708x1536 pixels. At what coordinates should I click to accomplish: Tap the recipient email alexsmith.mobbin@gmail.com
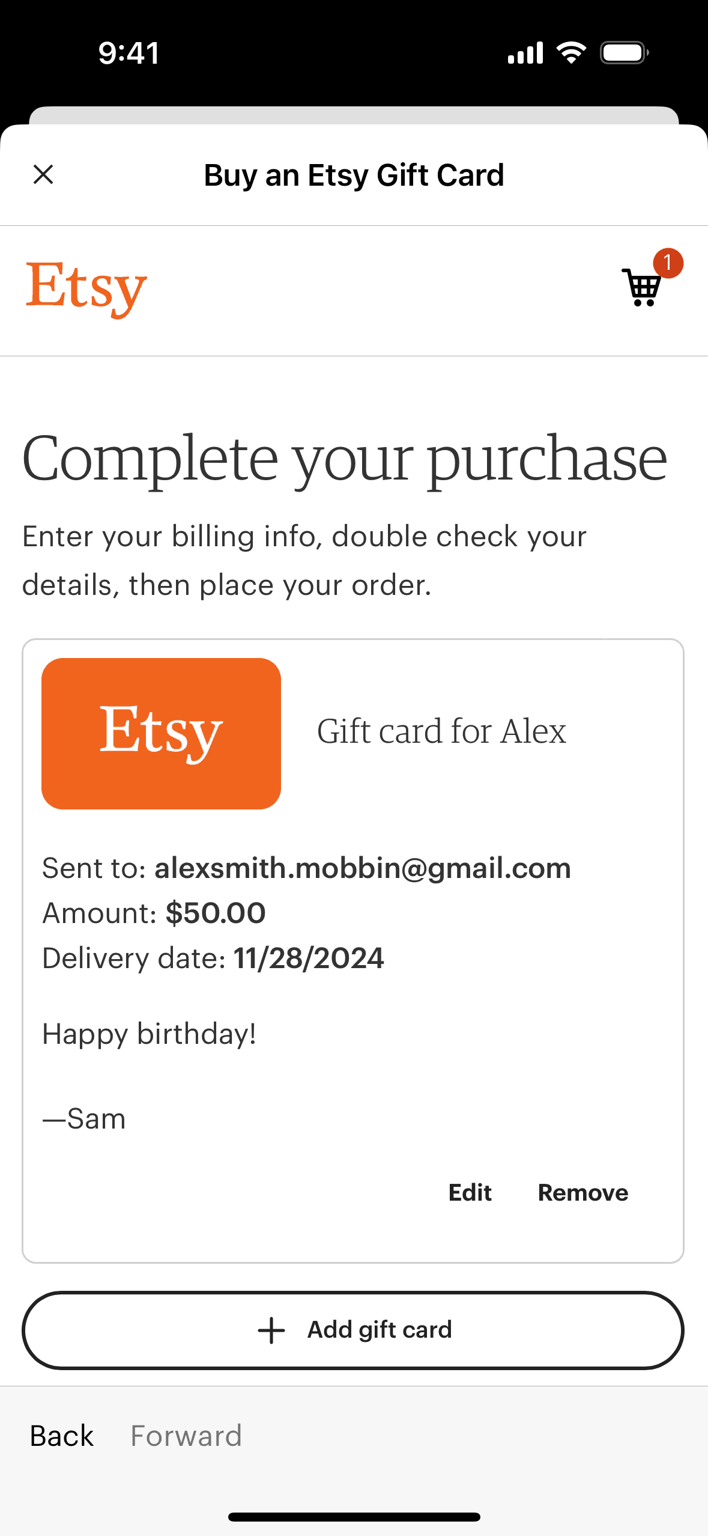click(x=362, y=868)
